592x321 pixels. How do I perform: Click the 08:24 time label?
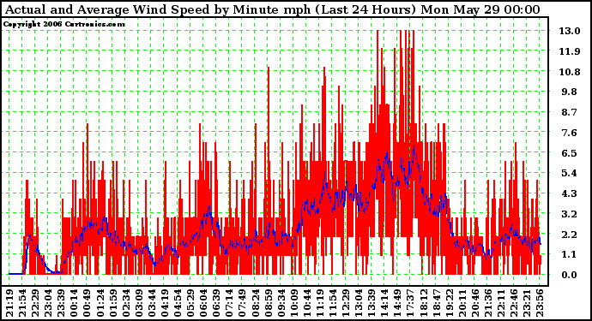[255, 303]
